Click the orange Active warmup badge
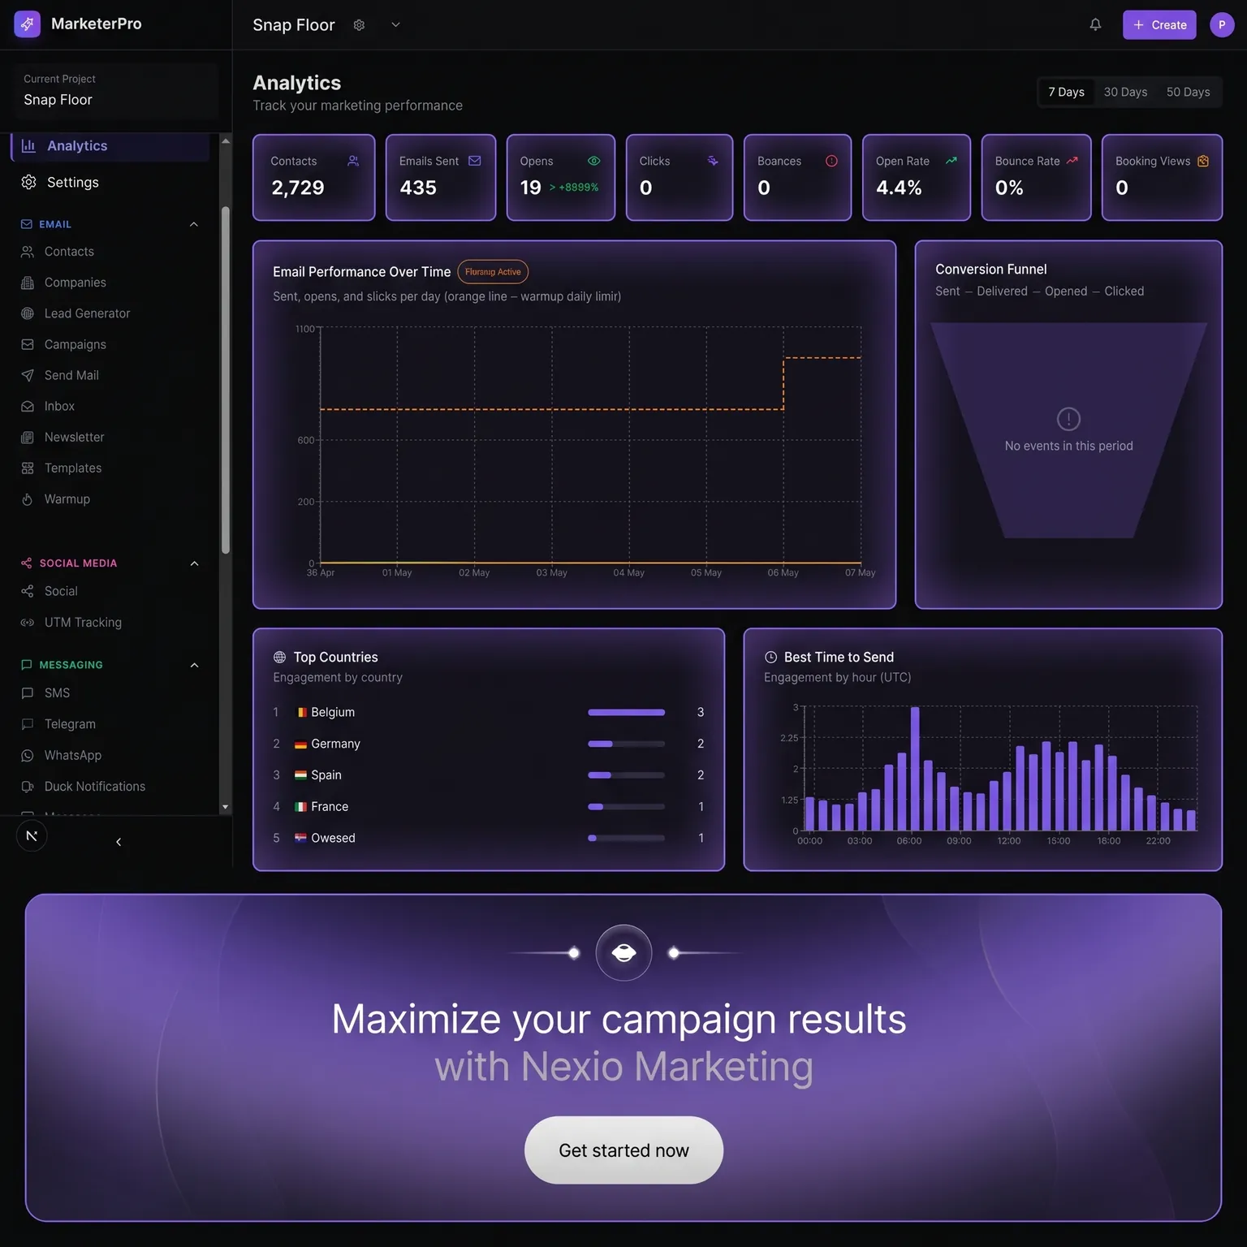Screen dimensions: 1247x1247 pyautogui.click(x=493, y=272)
